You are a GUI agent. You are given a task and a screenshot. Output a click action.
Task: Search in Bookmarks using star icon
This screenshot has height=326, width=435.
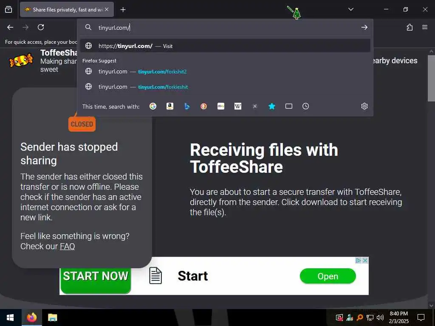(272, 106)
